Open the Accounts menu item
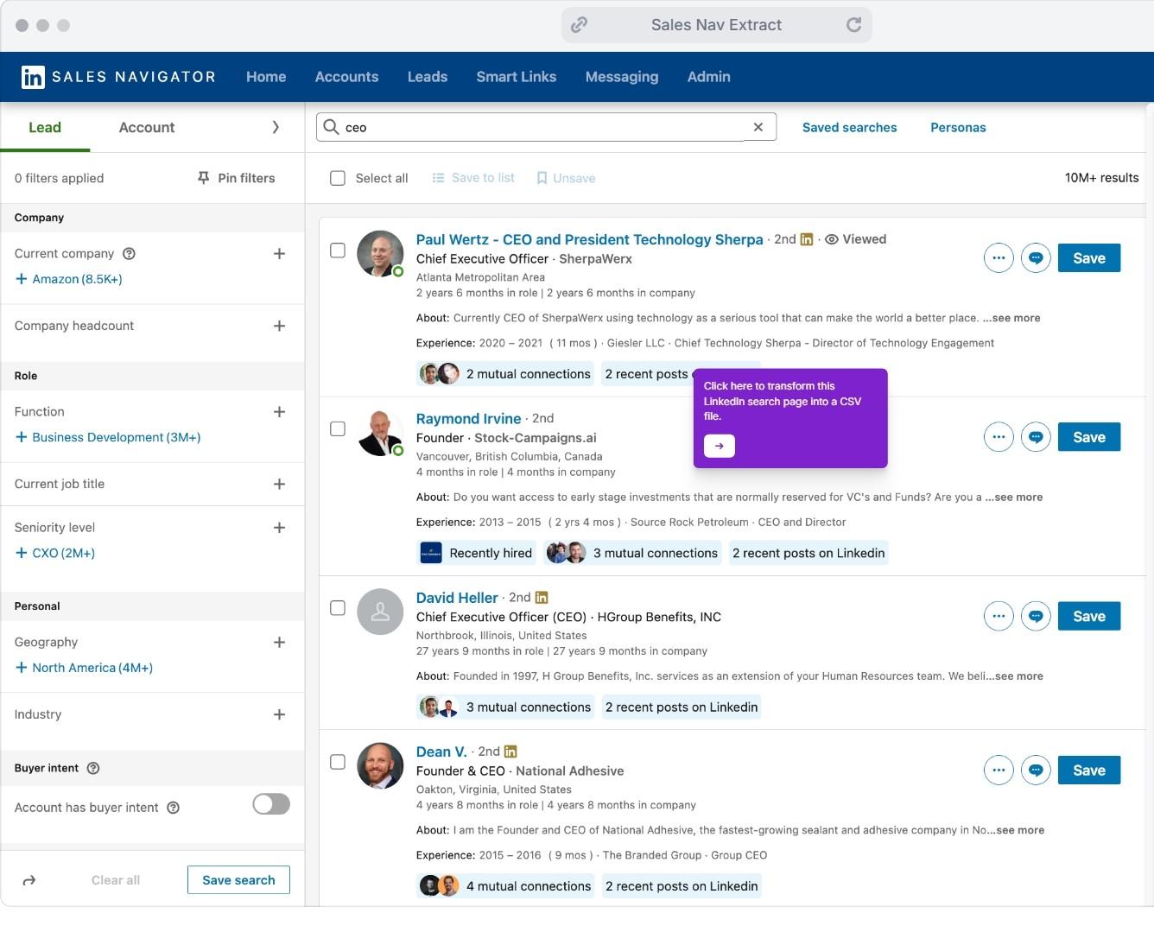1154x926 pixels. click(346, 77)
